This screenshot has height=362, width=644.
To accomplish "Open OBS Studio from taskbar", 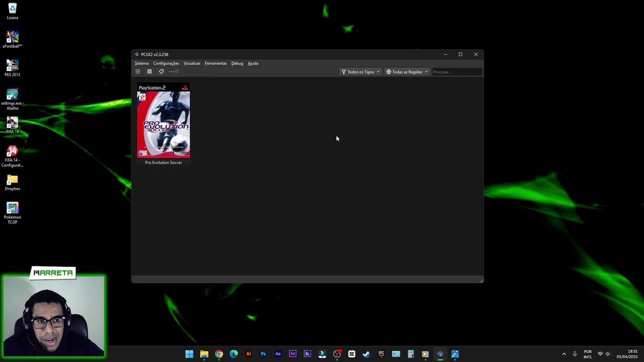I will click(337, 354).
